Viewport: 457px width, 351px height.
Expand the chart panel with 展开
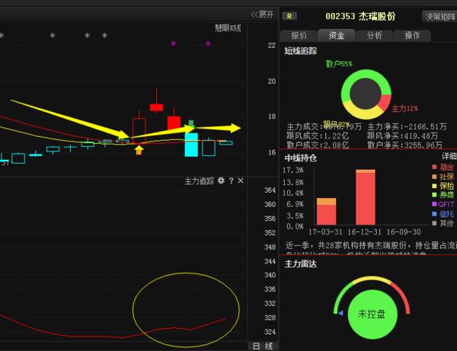point(262,14)
